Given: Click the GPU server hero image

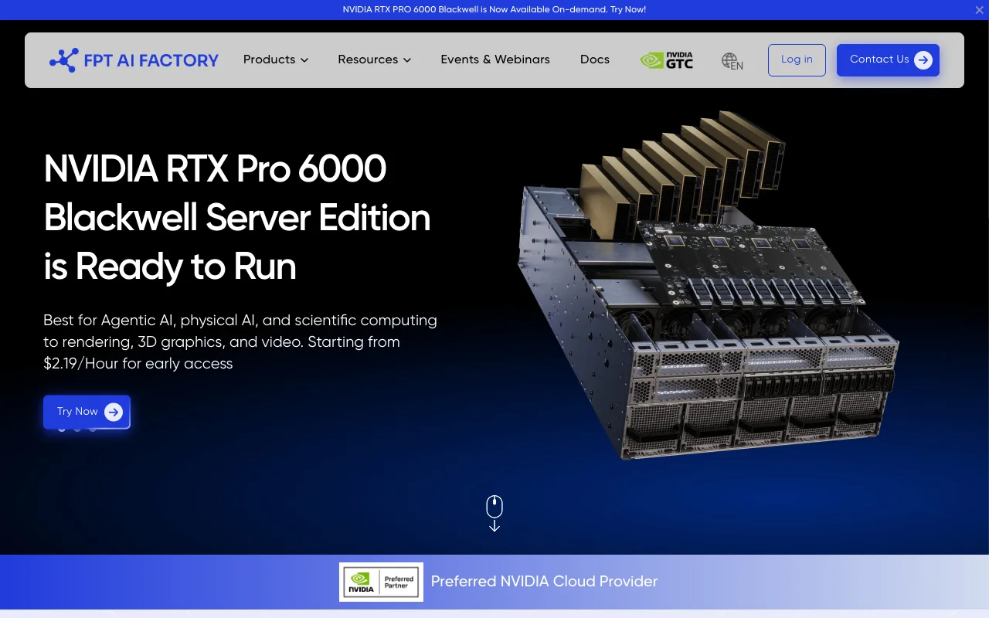Looking at the screenshot, I should [x=707, y=286].
